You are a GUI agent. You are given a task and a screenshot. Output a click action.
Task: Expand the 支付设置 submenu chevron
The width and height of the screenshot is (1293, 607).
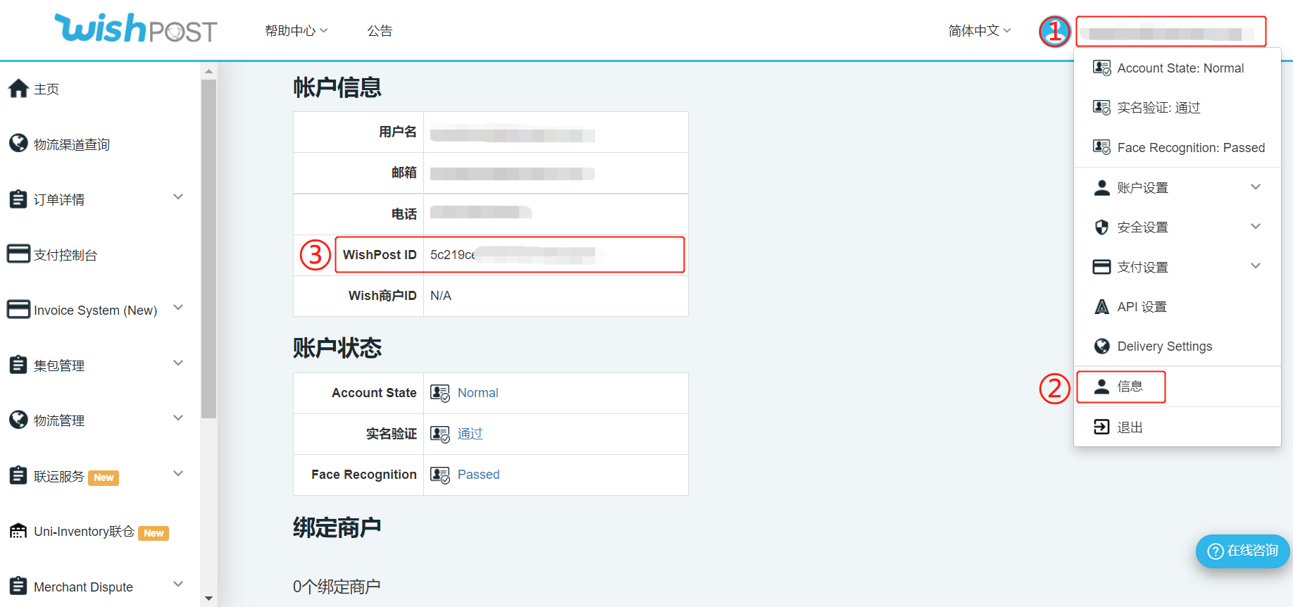pyautogui.click(x=1256, y=265)
